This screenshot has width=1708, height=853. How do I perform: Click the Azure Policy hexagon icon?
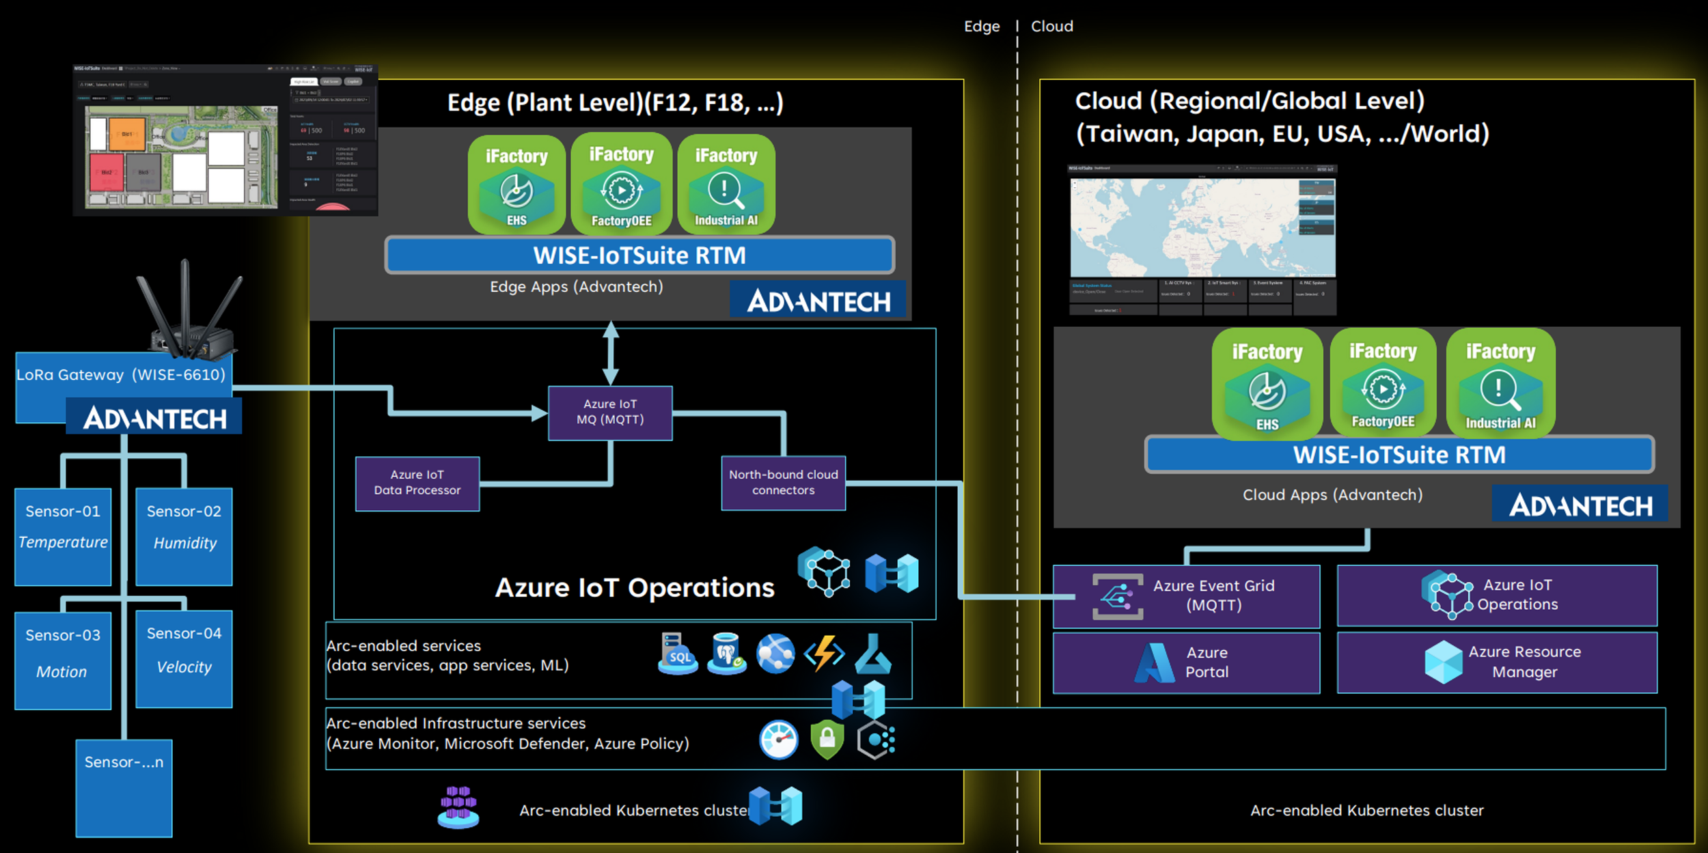coord(876,740)
